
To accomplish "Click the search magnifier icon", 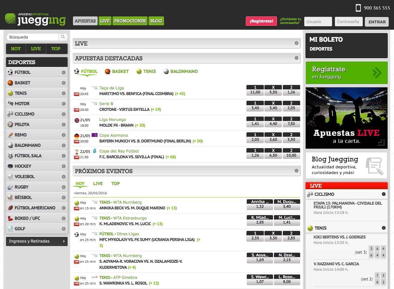I will (x=63, y=37).
